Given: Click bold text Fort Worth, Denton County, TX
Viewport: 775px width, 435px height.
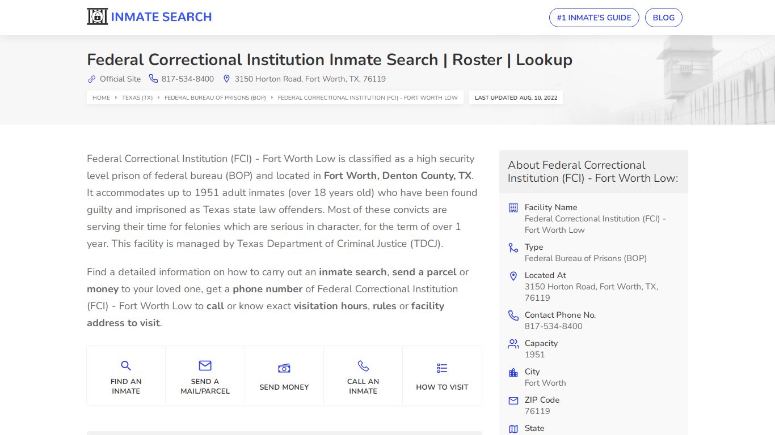Looking at the screenshot, I should click(398, 176).
